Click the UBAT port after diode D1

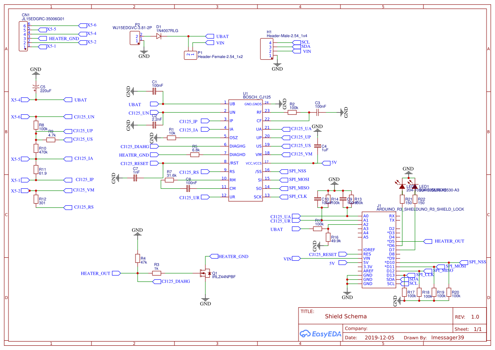[210, 36]
